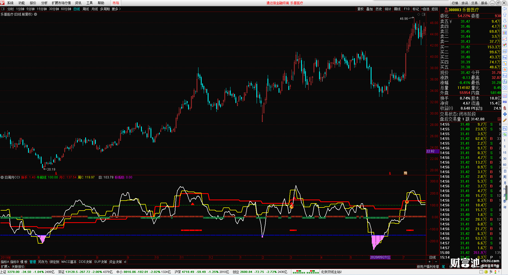Viewport: 508px width, 275px height.
Task: Open the 系统 menu
Action: click(x=10, y=3)
